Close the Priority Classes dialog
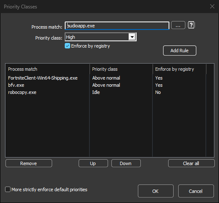This screenshot has height=203, width=219. click(212, 6)
